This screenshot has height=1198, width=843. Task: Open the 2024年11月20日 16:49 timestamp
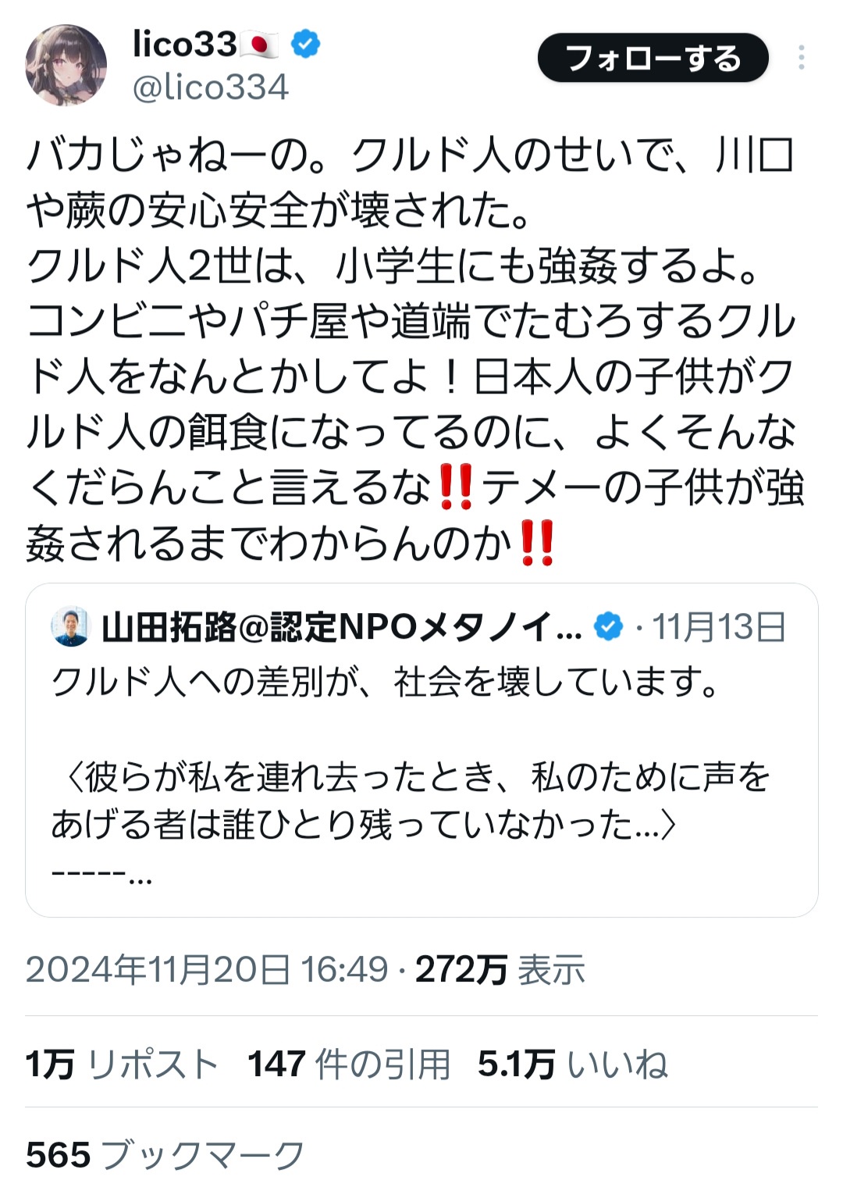coord(207,969)
